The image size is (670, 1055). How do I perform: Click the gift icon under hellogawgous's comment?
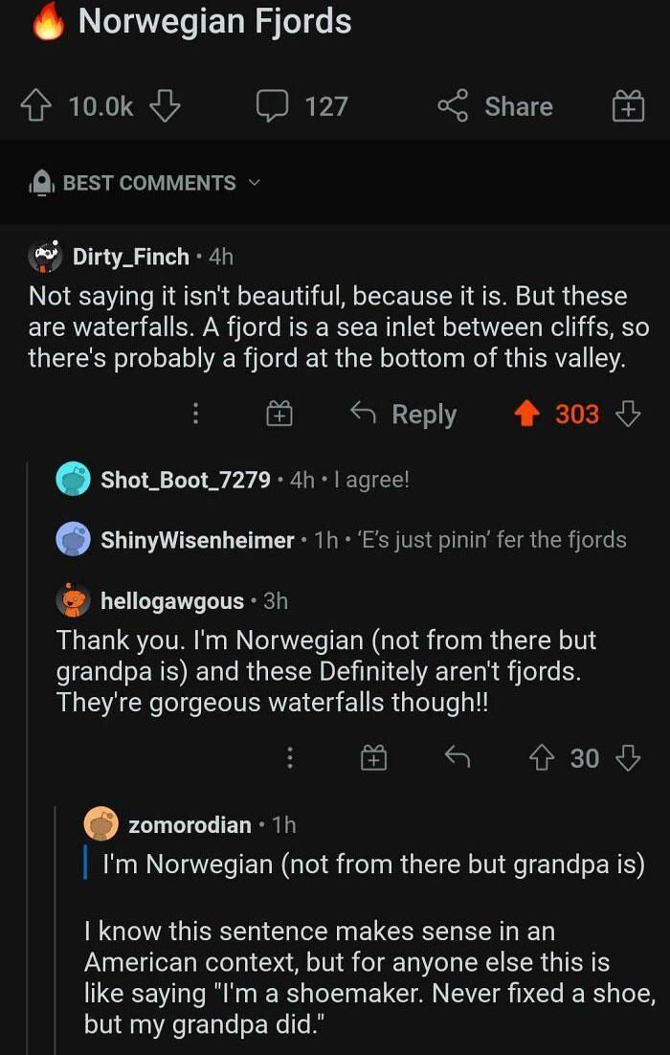click(x=374, y=757)
